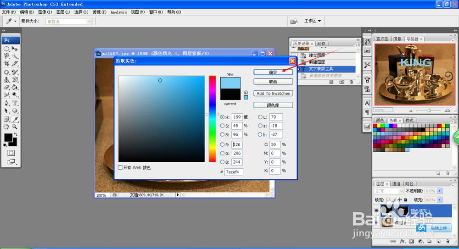This screenshot has height=249, width=459.
Task: Select the Notes tool
Action: (6, 119)
